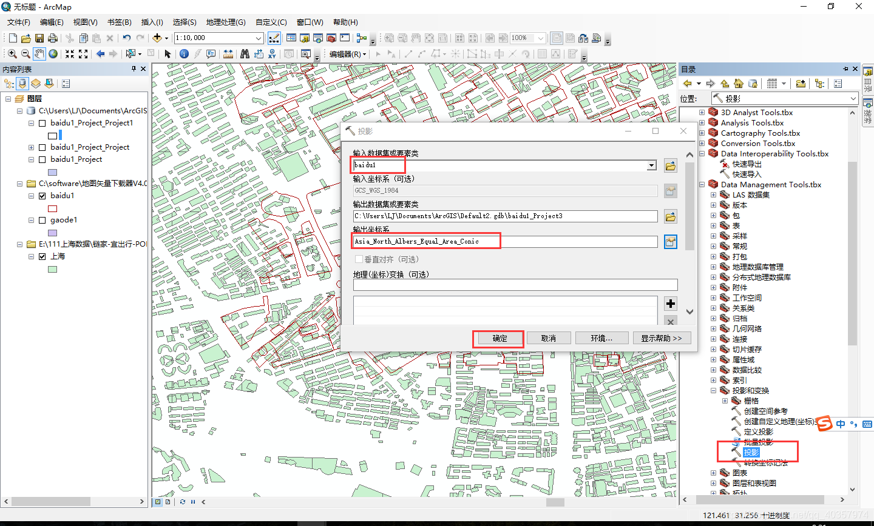
Task: Click the 上海 layer green symbol
Action: [x=52, y=269]
